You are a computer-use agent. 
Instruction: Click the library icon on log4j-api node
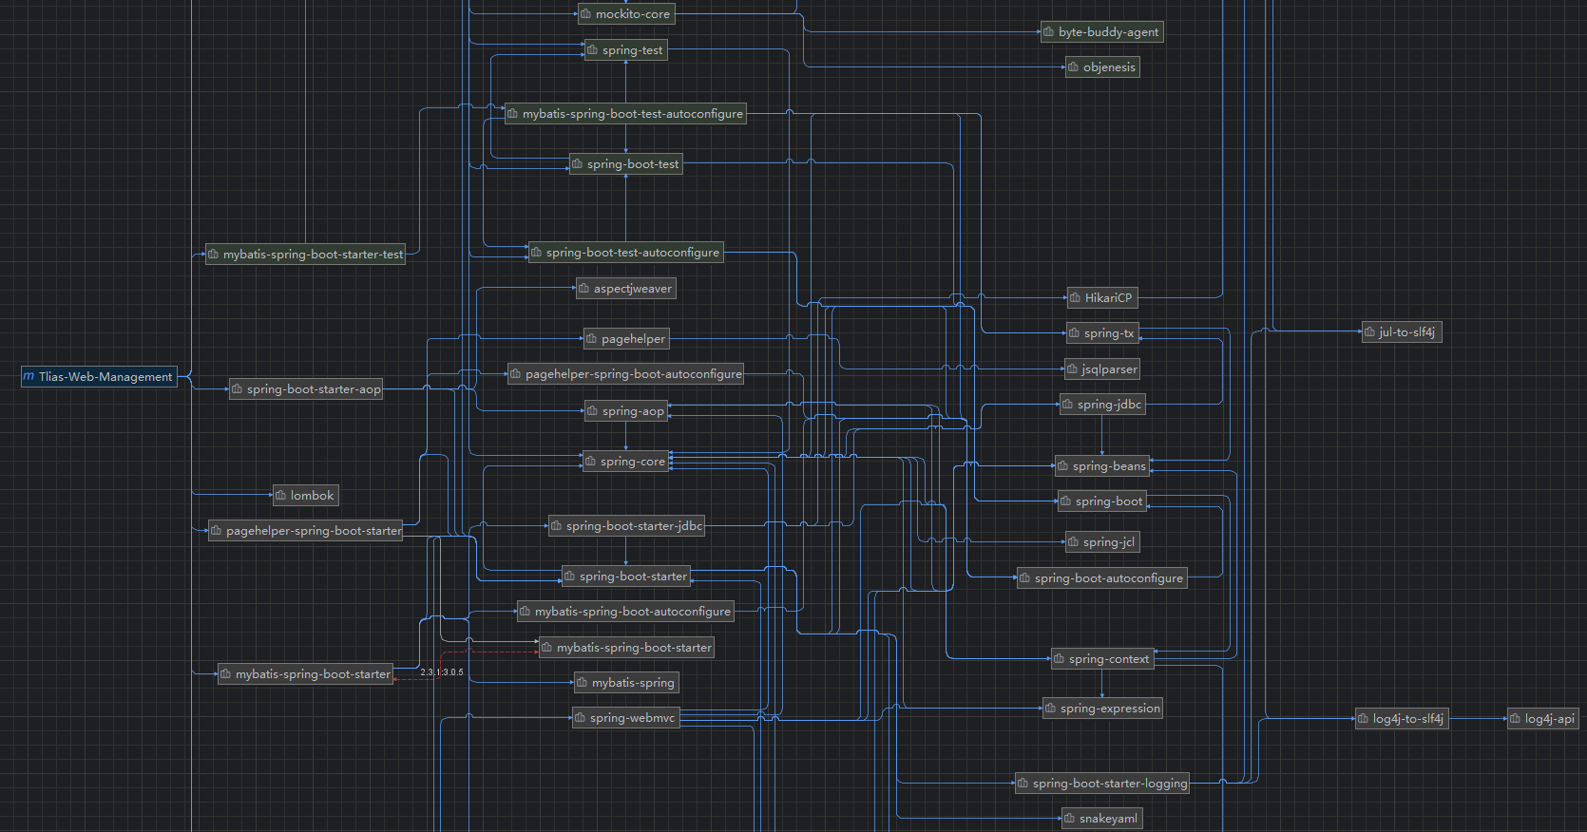[x=1516, y=719]
